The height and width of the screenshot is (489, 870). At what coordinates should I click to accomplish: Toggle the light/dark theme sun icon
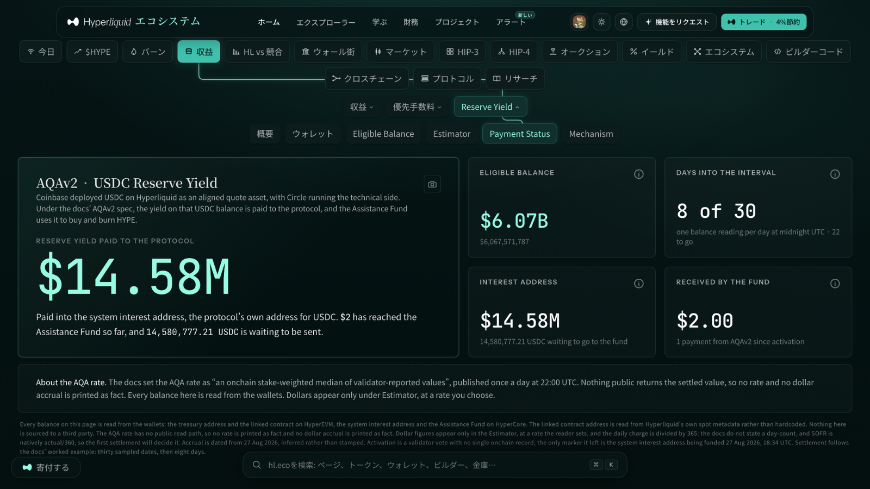tap(601, 22)
